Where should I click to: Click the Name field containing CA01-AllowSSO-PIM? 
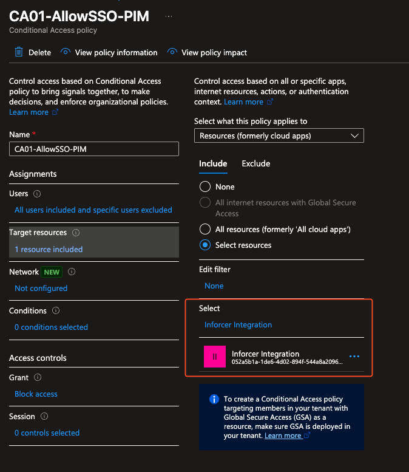pyautogui.click(x=94, y=149)
